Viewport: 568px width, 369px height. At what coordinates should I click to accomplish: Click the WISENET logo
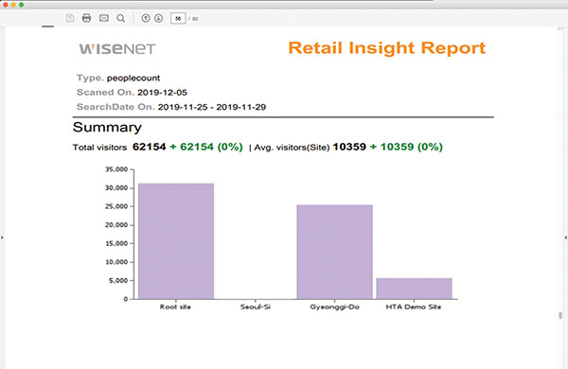click(x=117, y=49)
